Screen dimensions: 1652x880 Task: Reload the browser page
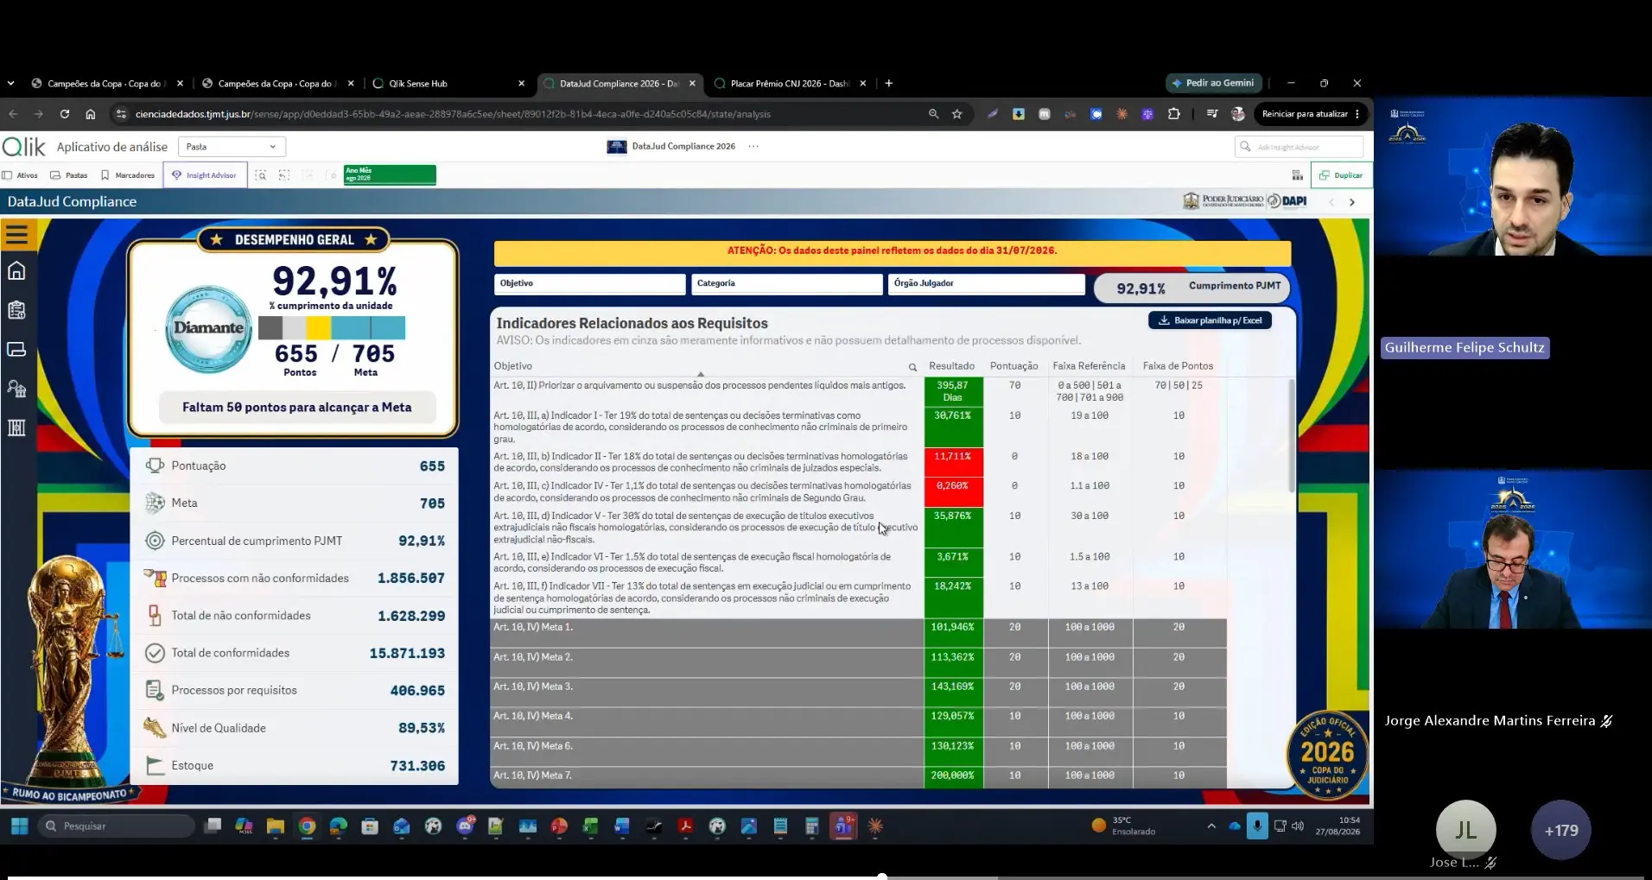pos(65,114)
